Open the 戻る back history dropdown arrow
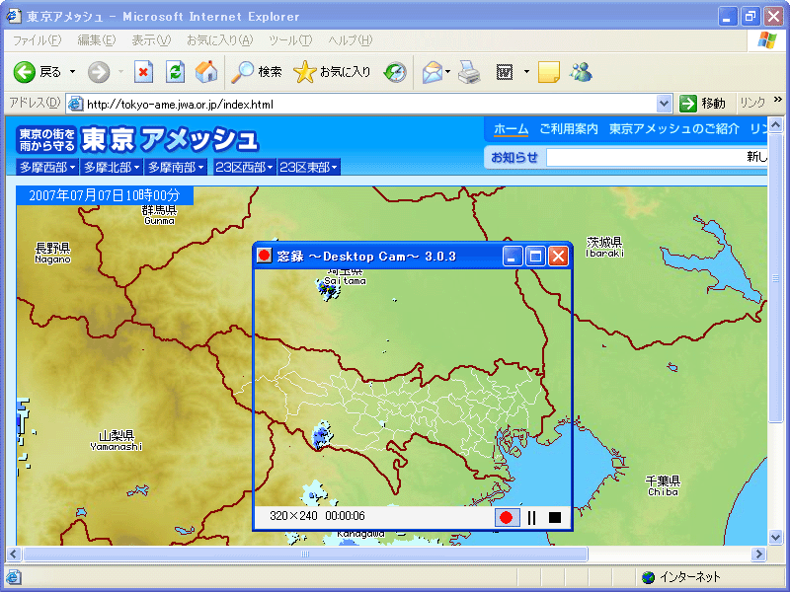 tap(72, 72)
